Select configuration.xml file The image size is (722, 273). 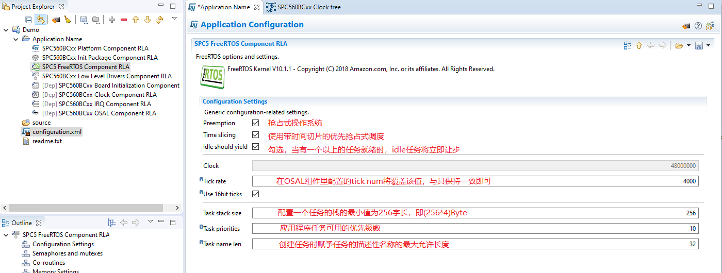pos(57,132)
